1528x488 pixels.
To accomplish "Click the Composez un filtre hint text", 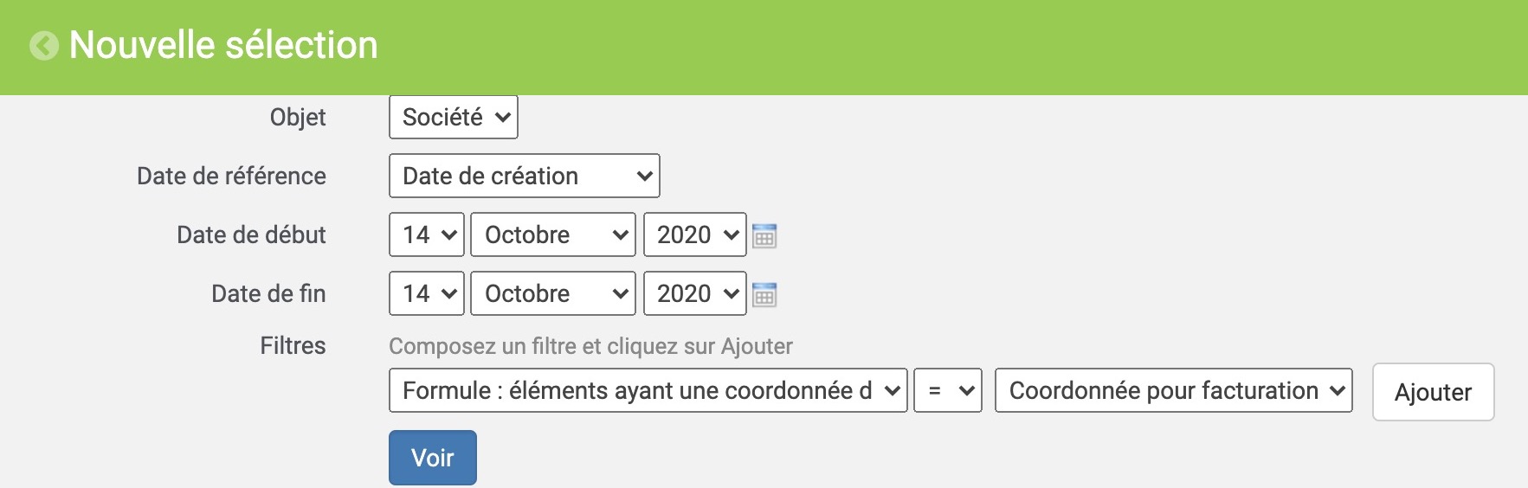I will 590,347.
